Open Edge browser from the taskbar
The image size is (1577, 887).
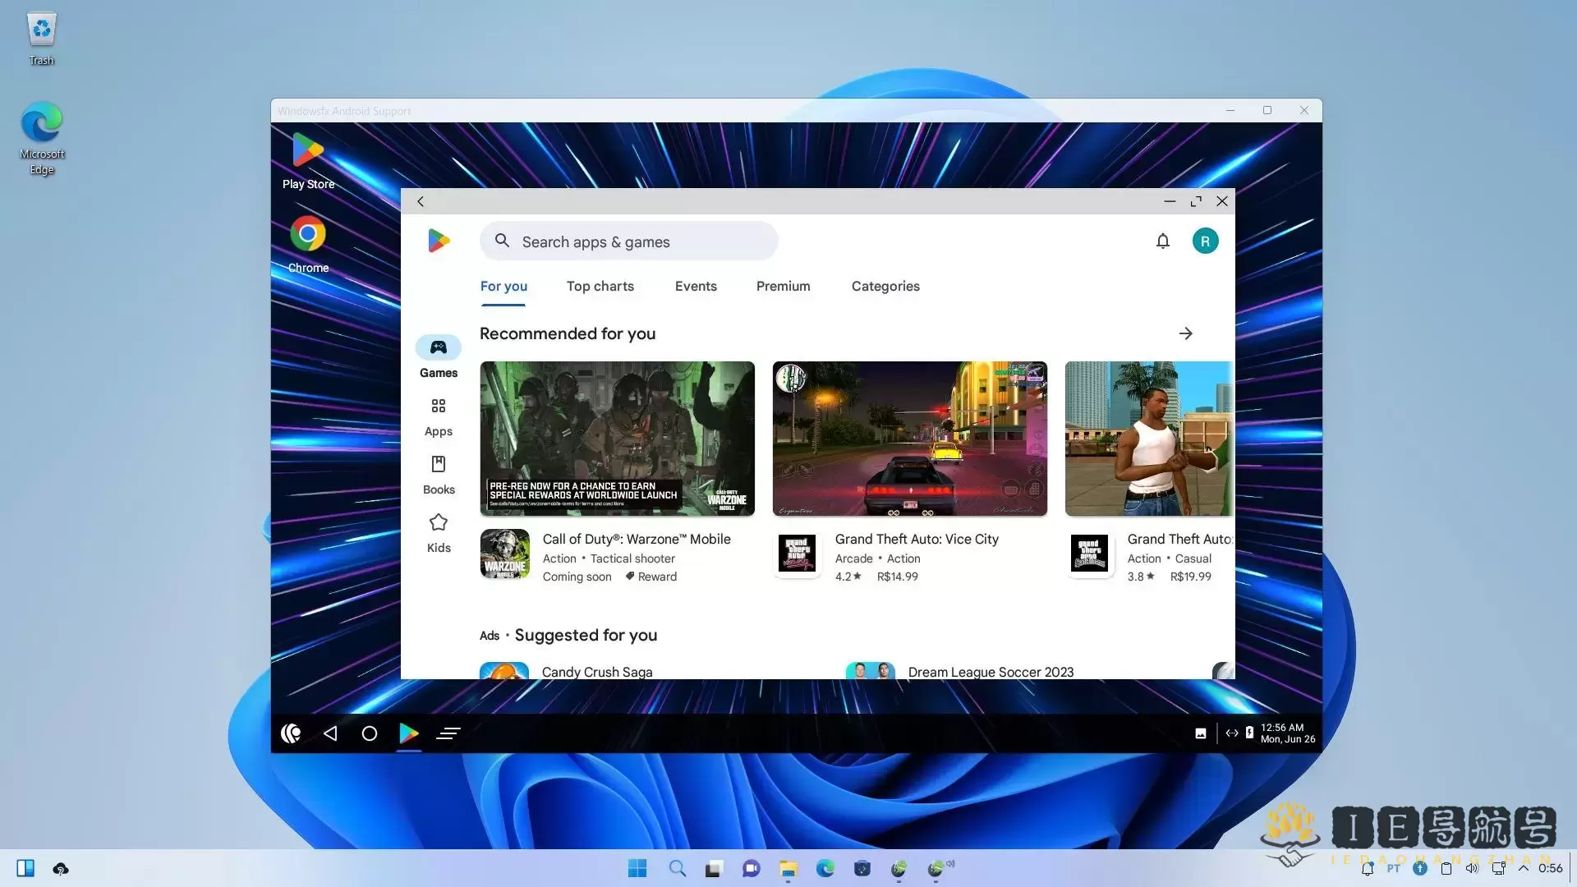pos(825,868)
